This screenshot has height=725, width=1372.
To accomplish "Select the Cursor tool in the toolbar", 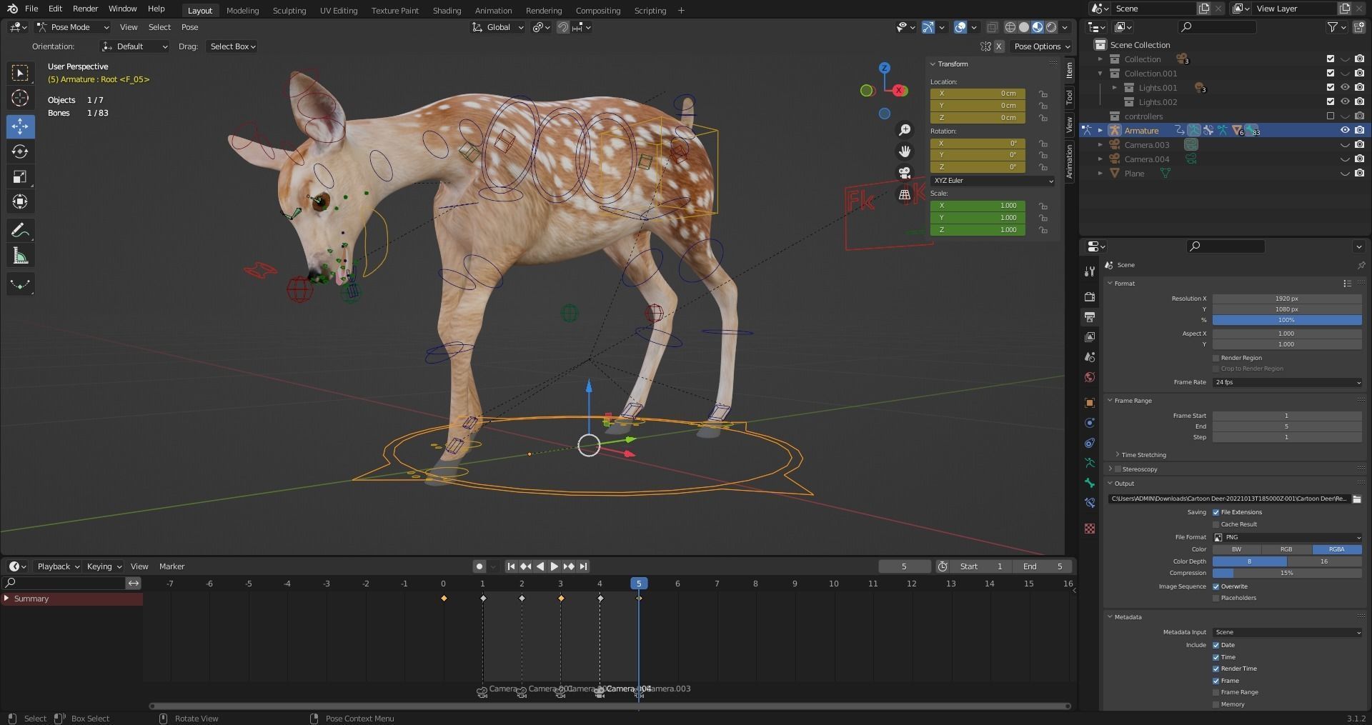I will point(20,98).
